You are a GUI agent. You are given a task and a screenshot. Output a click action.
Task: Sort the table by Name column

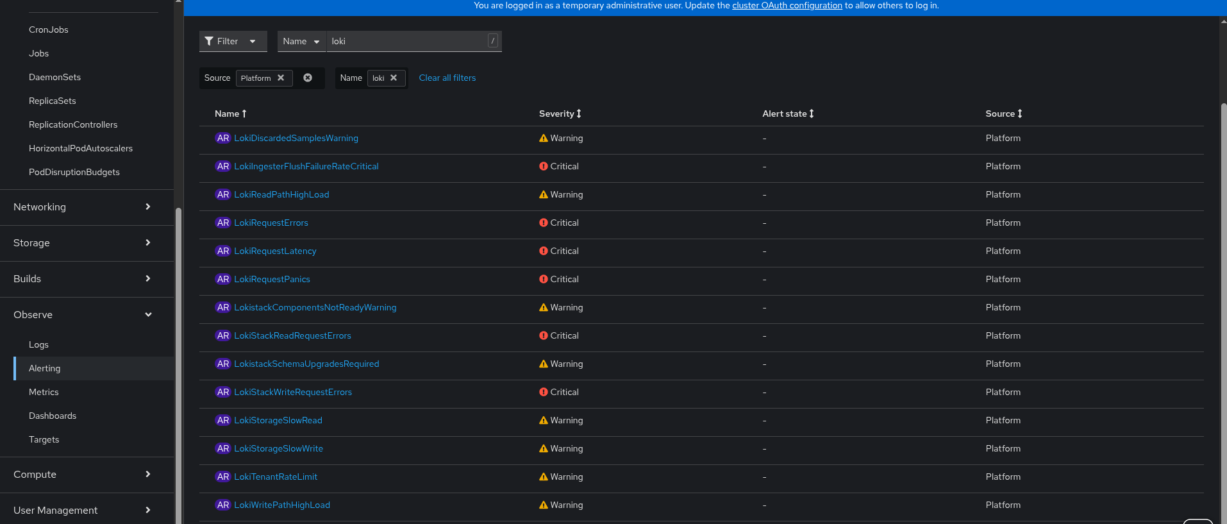[x=231, y=114]
